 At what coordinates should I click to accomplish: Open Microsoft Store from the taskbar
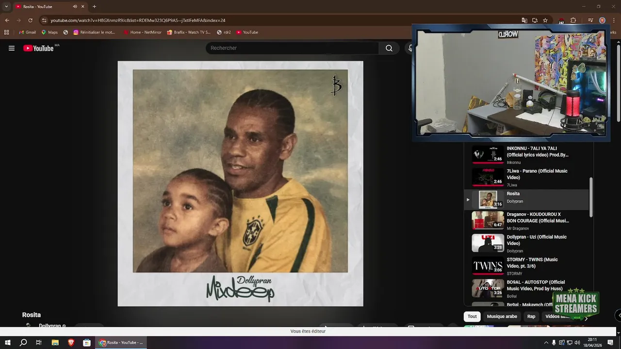[86, 343]
